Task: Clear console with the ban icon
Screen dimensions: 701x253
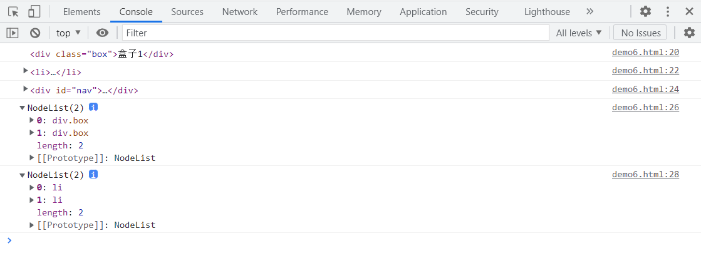Action: coord(35,33)
